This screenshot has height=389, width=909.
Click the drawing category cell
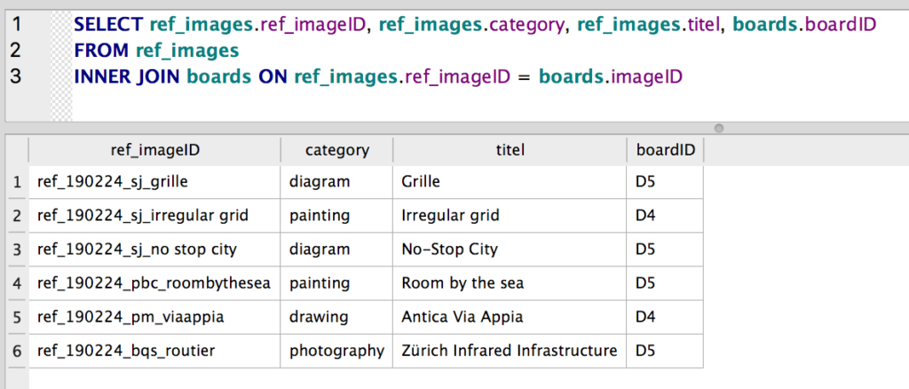click(336, 317)
